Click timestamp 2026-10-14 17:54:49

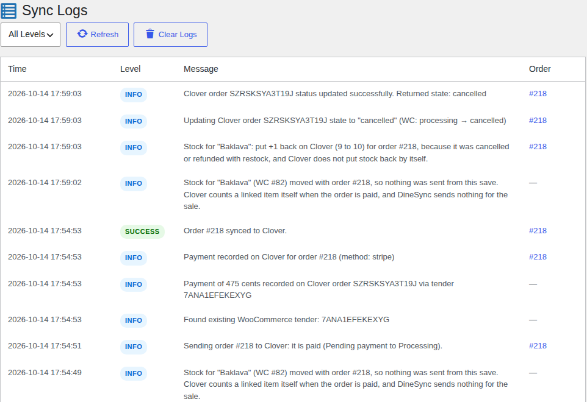[45, 373]
